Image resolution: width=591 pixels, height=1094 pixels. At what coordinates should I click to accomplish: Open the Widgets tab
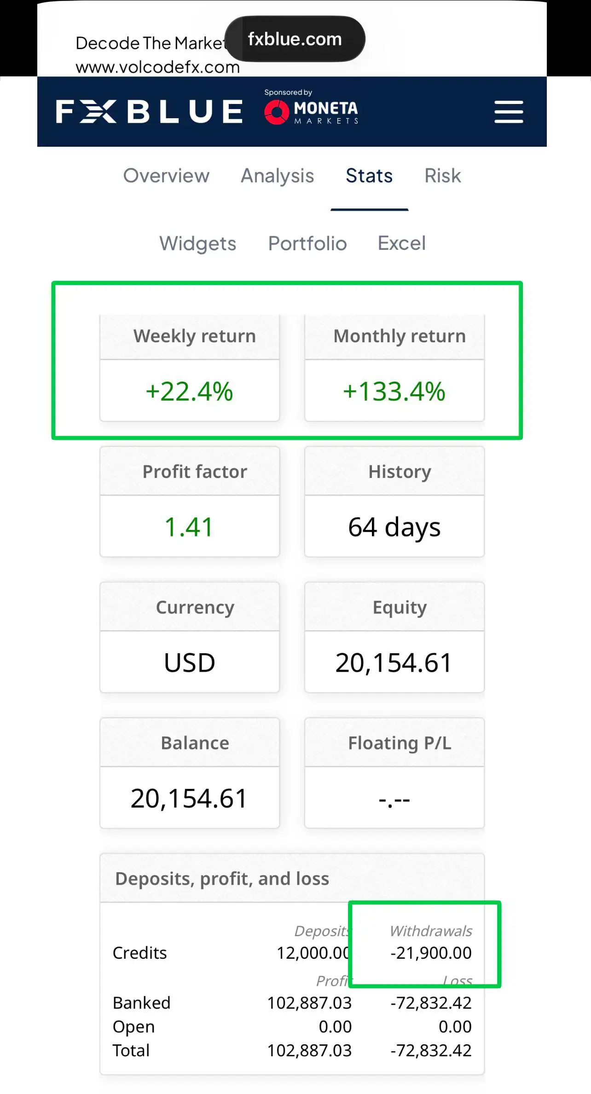(198, 243)
